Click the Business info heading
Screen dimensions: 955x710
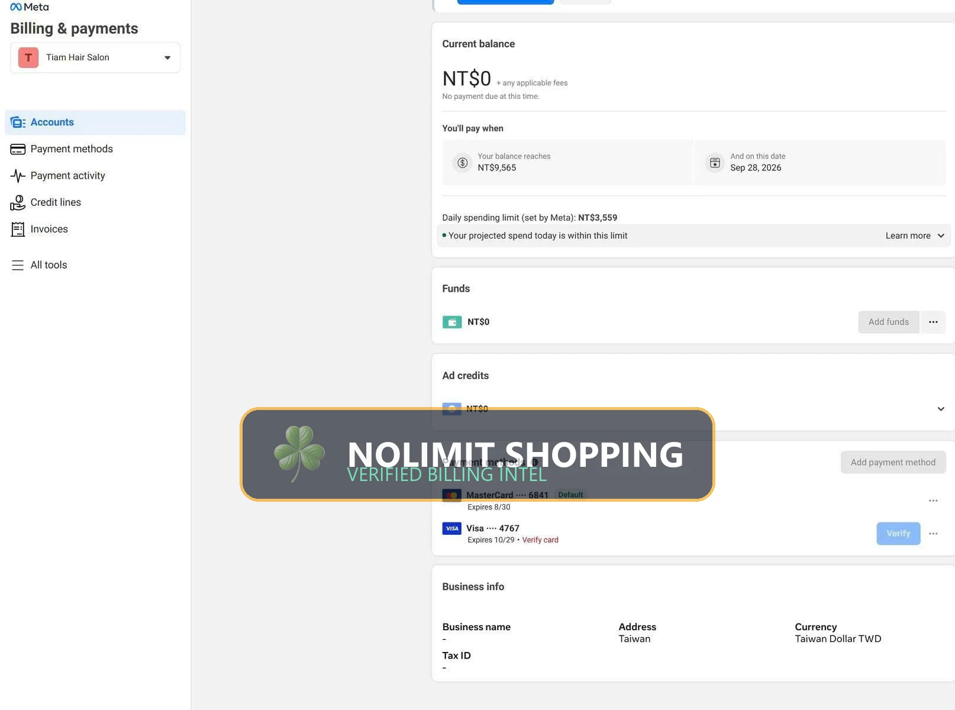tap(473, 587)
